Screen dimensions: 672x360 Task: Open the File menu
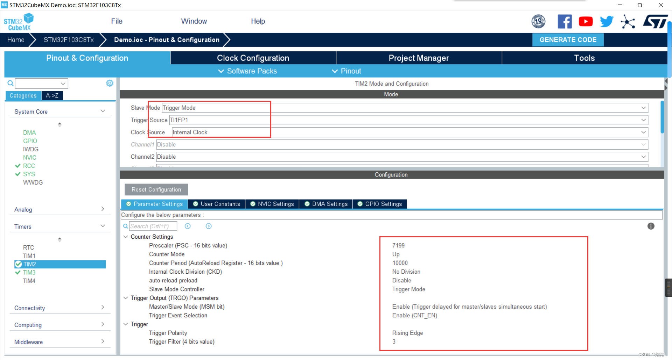tap(117, 21)
